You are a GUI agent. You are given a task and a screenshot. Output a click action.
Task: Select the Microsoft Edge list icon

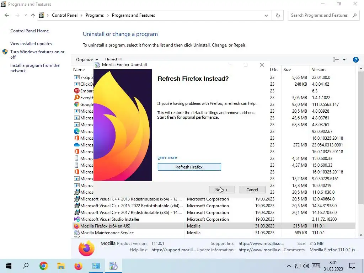[77, 131]
